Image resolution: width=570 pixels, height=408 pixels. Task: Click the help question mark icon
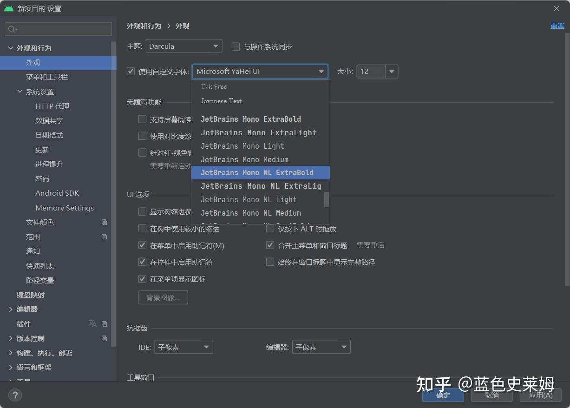[x=15, y=395]
